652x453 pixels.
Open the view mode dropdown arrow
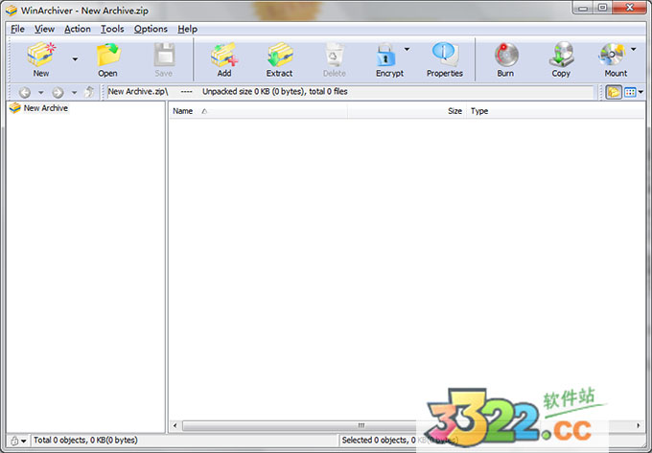[x=640, y=92]
